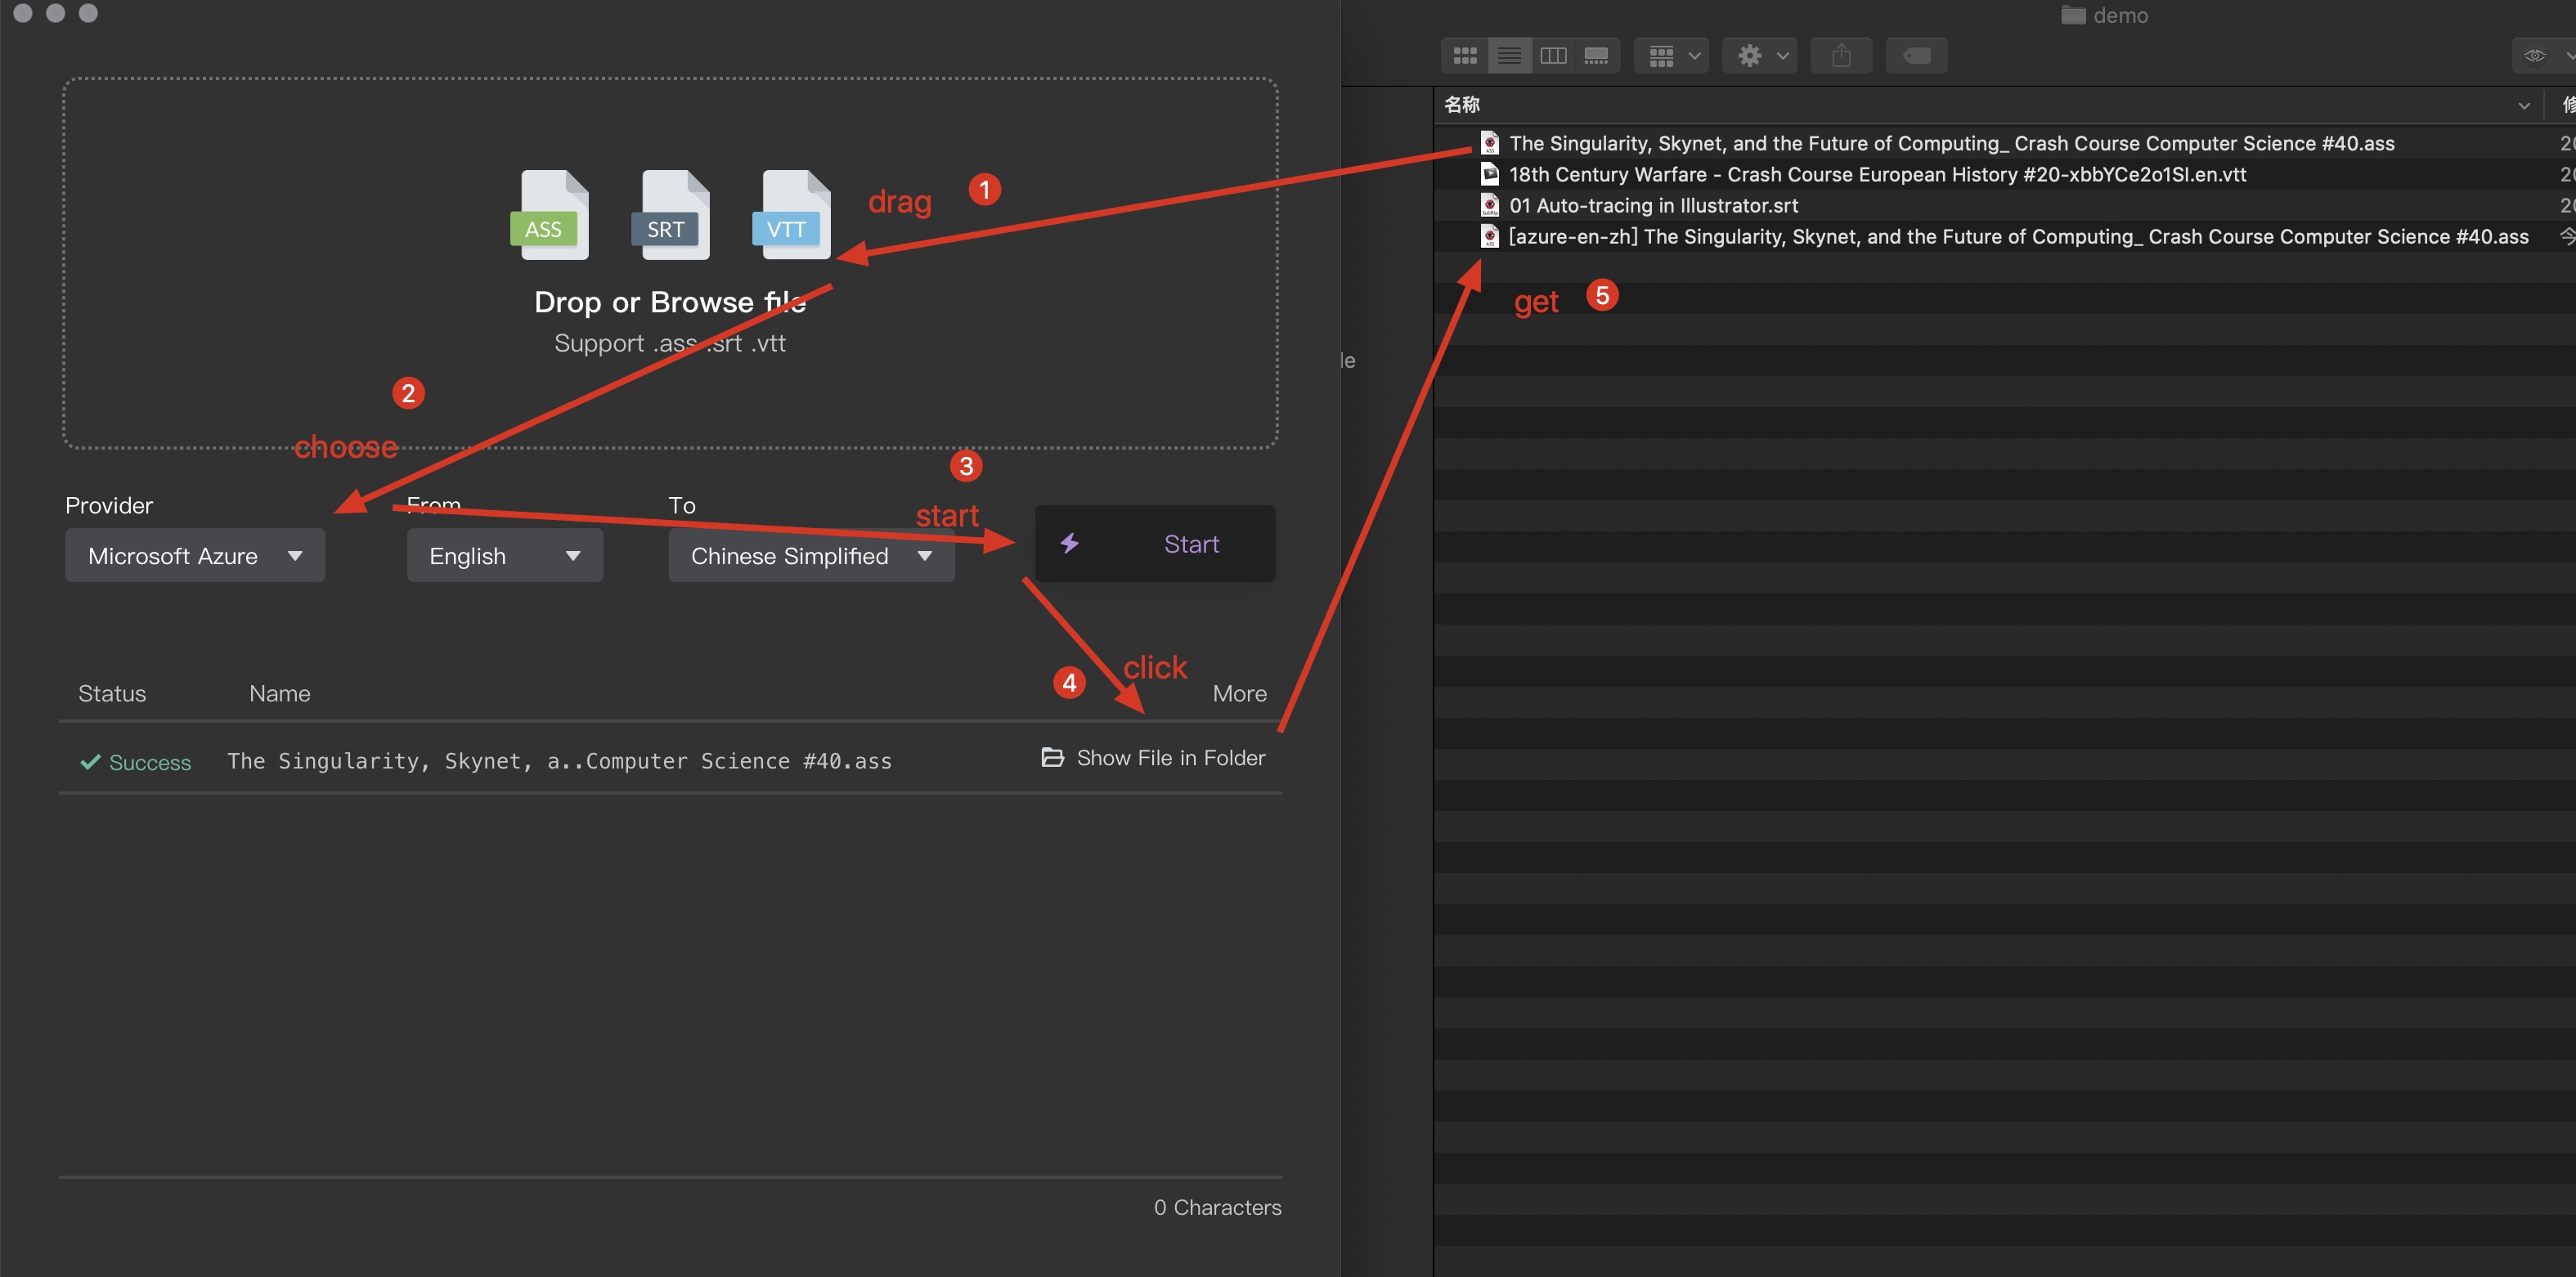Switch Finder to gallery view

(1596, 55)
